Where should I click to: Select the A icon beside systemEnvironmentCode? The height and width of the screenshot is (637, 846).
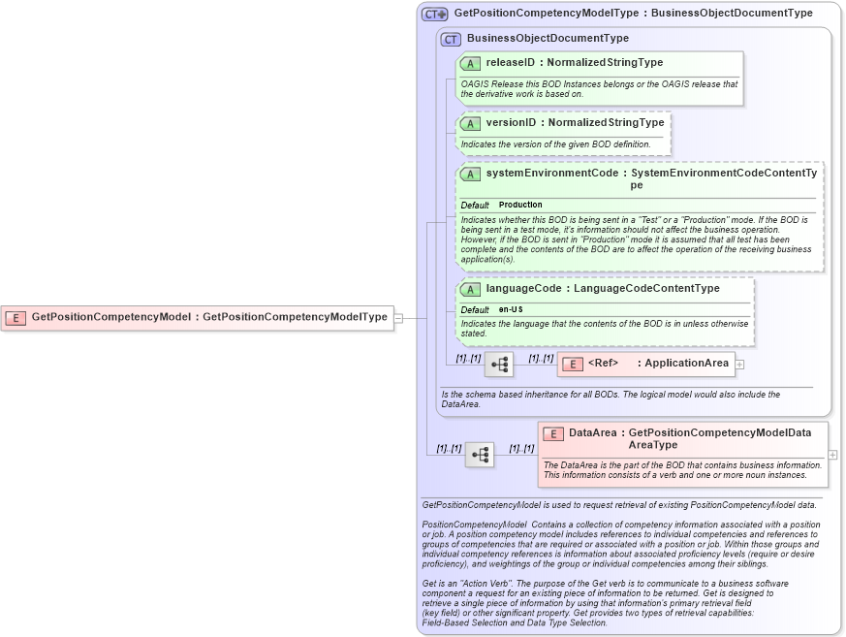tap(471, 173)
